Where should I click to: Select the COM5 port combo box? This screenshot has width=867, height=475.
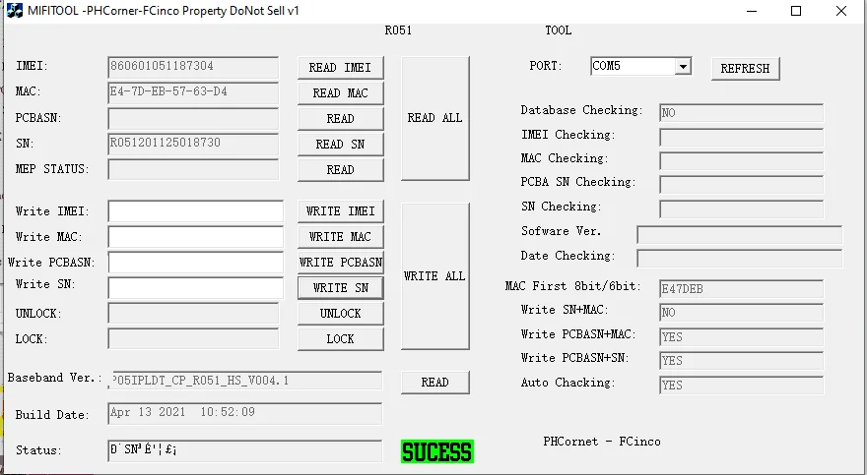[640, 66]
